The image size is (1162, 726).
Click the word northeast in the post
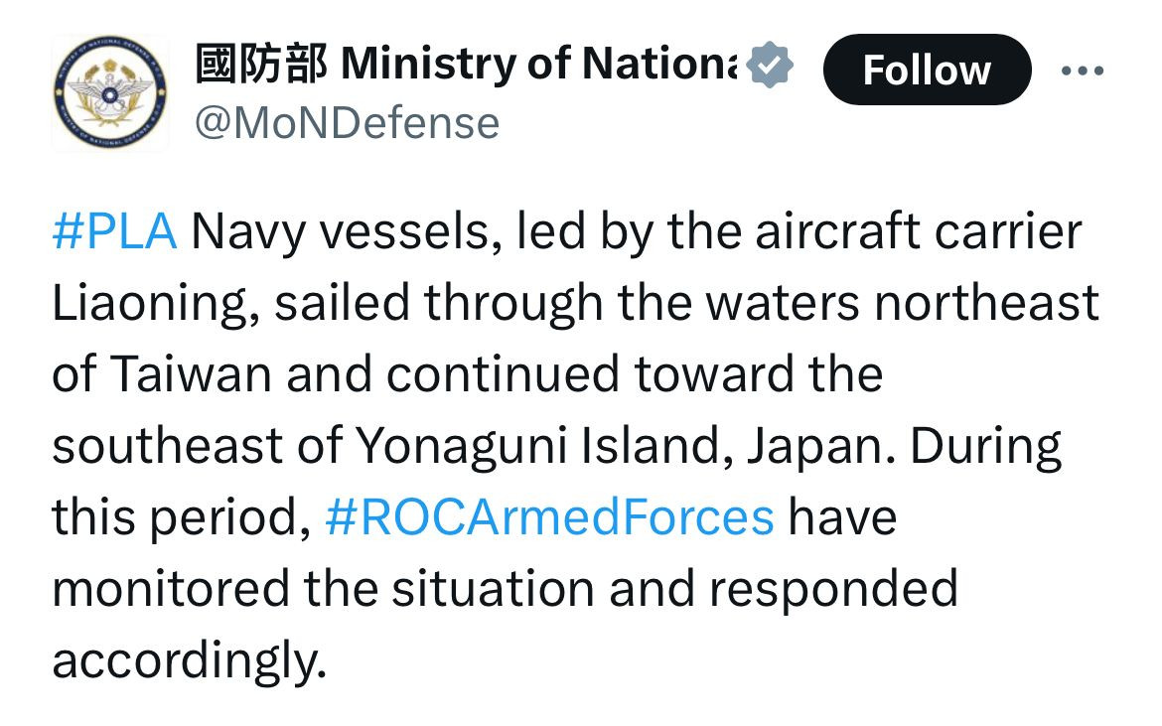click(986, 303)
